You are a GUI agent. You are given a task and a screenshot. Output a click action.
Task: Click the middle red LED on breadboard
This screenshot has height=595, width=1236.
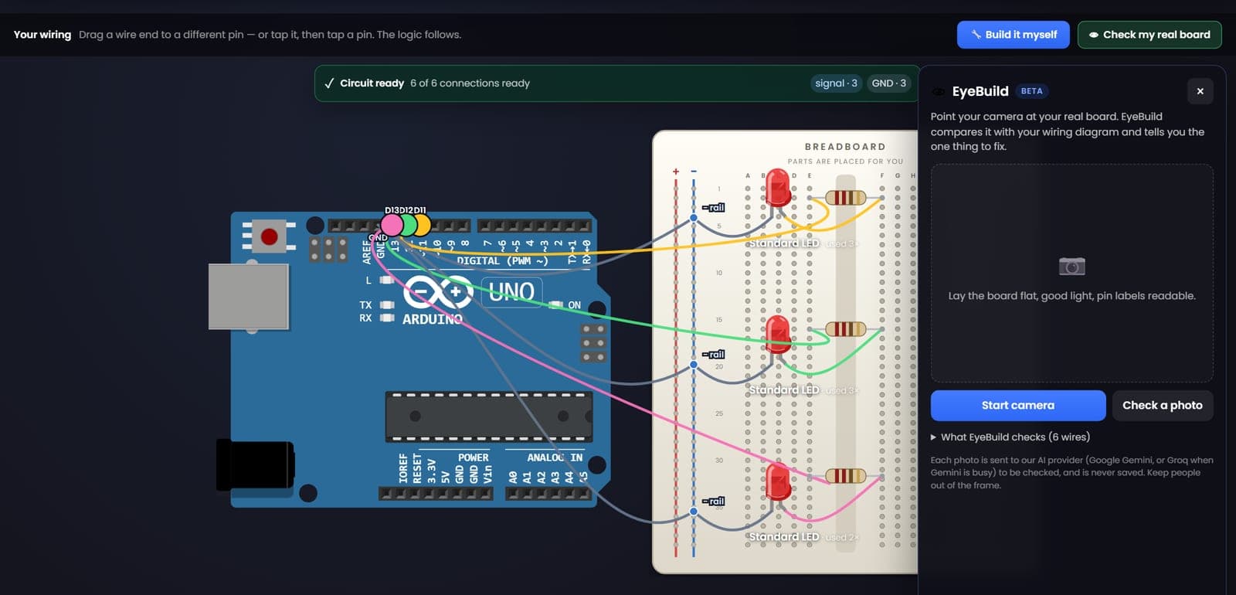[778, 334]
